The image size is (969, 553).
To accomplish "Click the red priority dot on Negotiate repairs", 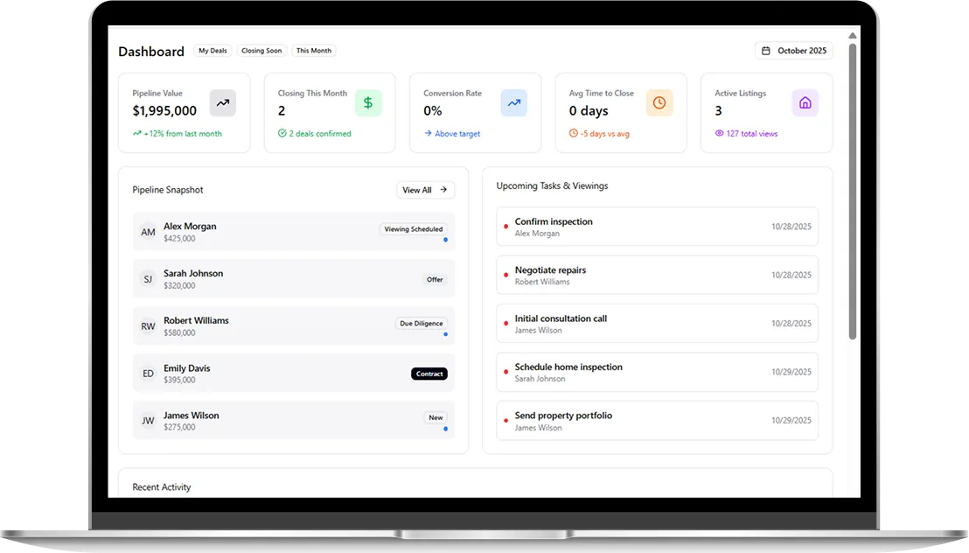I will 505,276.
